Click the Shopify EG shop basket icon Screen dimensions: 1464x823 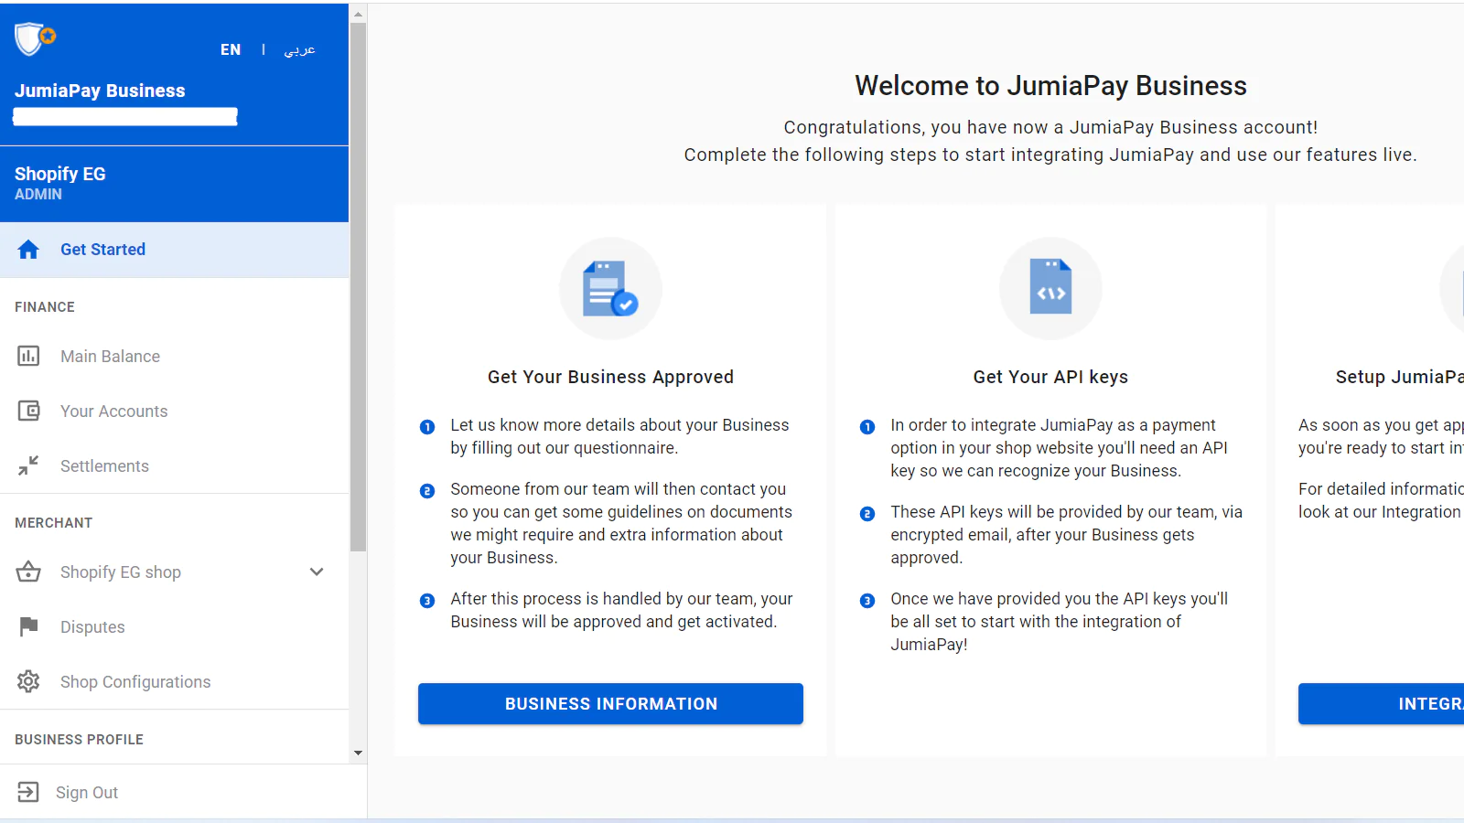pyautogui.click(x=28, y=572)
